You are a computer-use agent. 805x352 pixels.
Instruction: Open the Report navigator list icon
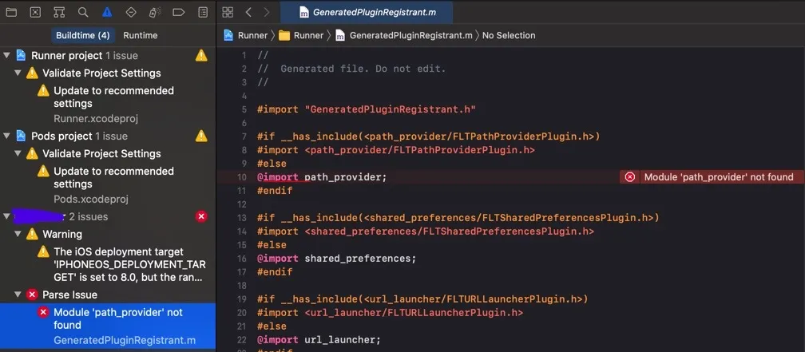point(203,12)
